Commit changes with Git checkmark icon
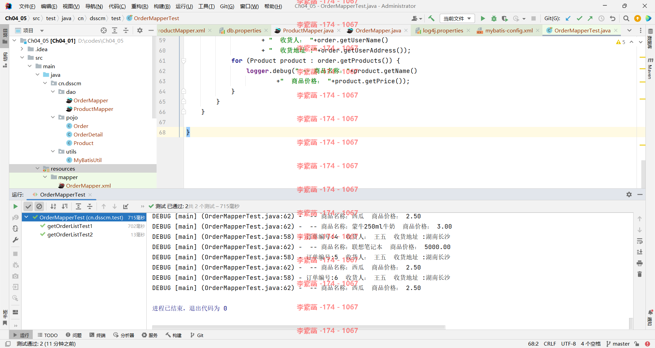 [x=579, y=18]
